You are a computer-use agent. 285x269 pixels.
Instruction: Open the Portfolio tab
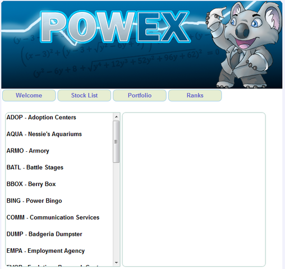(x=140, y=95)
